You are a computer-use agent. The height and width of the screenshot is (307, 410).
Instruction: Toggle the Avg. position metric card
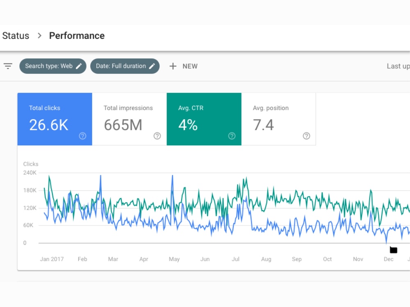click(278, 119)
